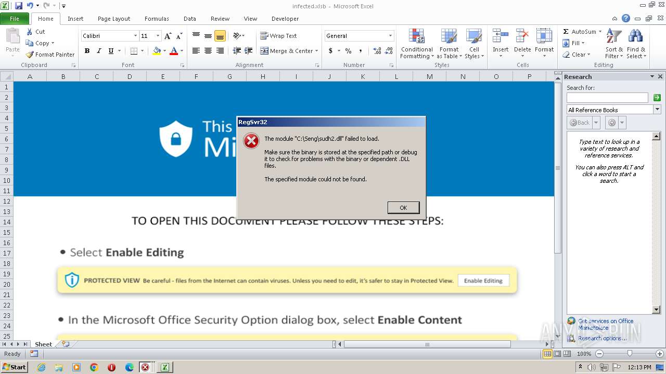Apply percent style
The height and width of the screenshot is (374, 666).
coord(348,51)
